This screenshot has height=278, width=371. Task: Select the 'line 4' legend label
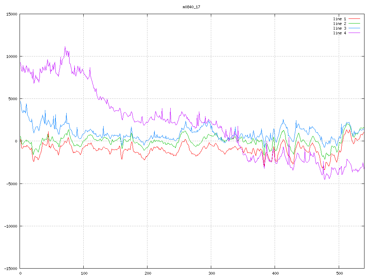(339, 33)
